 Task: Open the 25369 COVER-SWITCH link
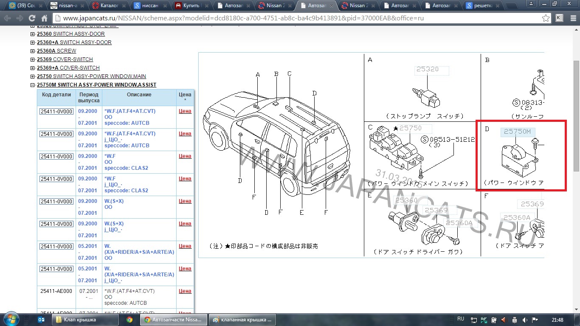pos(65,59)
